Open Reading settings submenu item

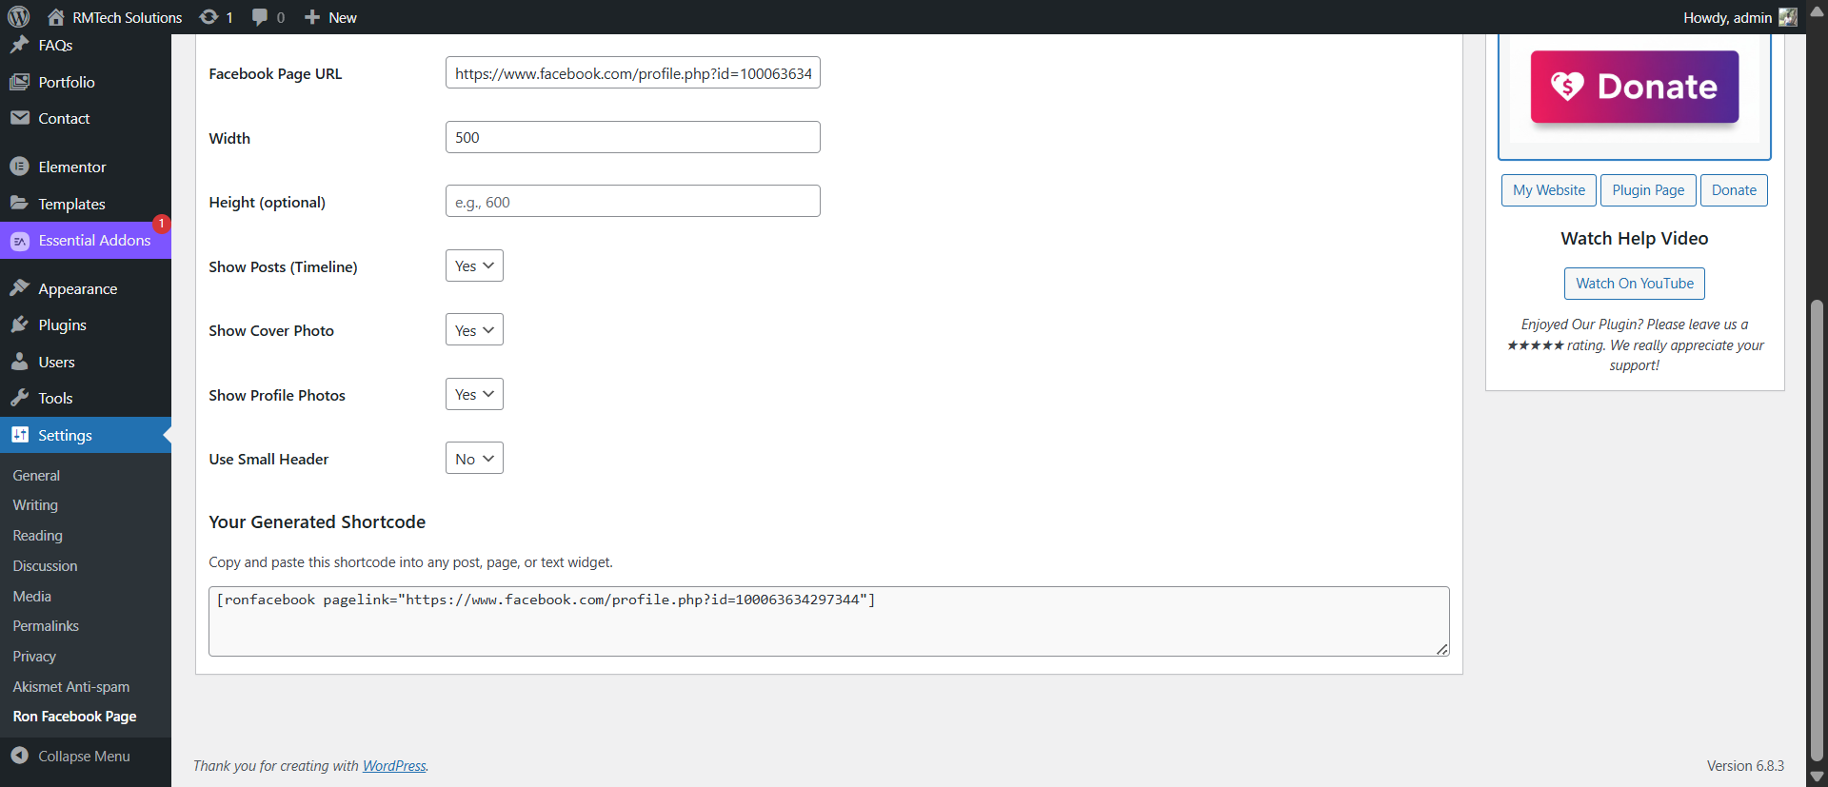coord(37,536)
